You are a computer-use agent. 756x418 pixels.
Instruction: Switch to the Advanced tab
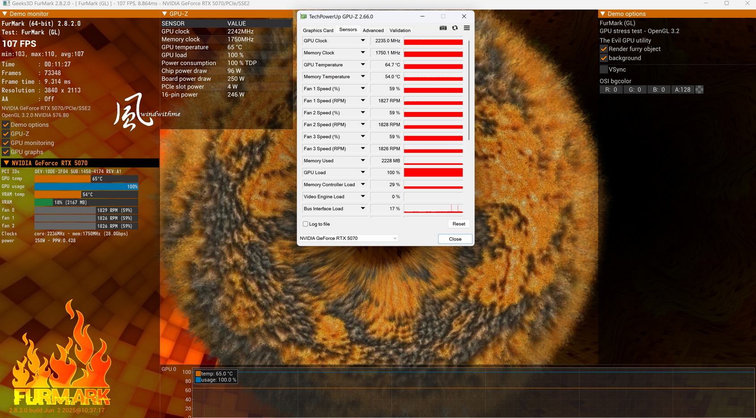(373, 30)
